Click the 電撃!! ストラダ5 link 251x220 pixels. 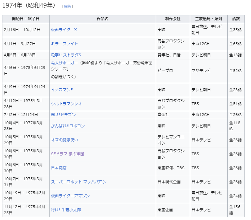[x=66, y=55]
